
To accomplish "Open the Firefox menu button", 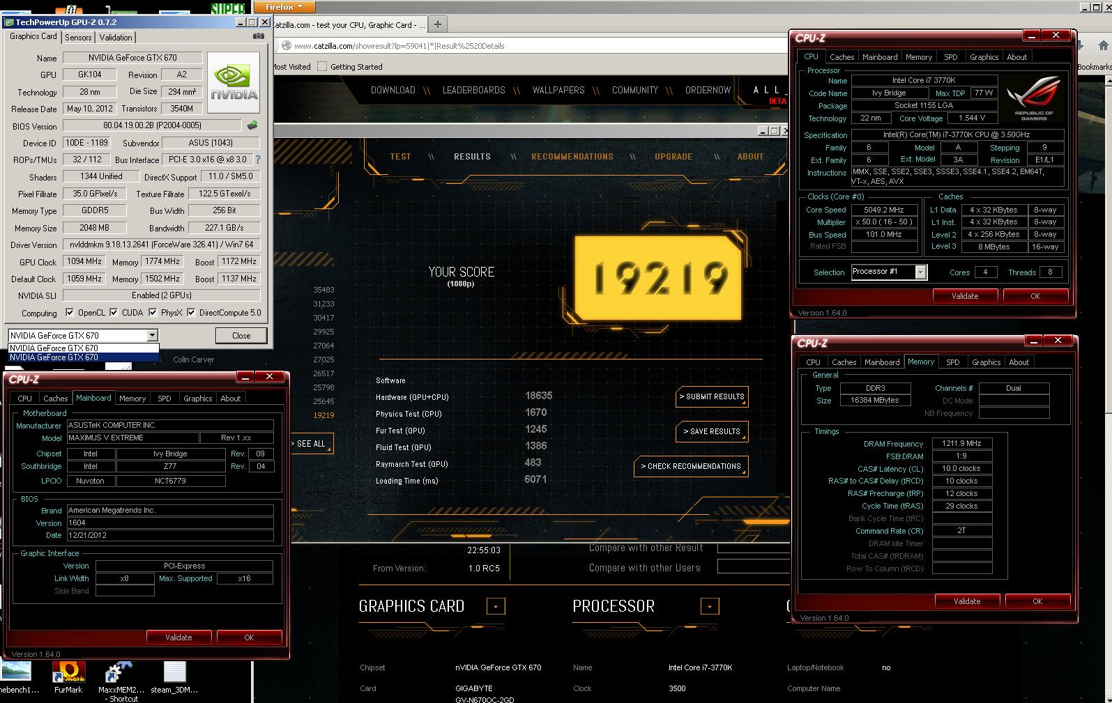I will pyautogui.click(x=284, y=7).
